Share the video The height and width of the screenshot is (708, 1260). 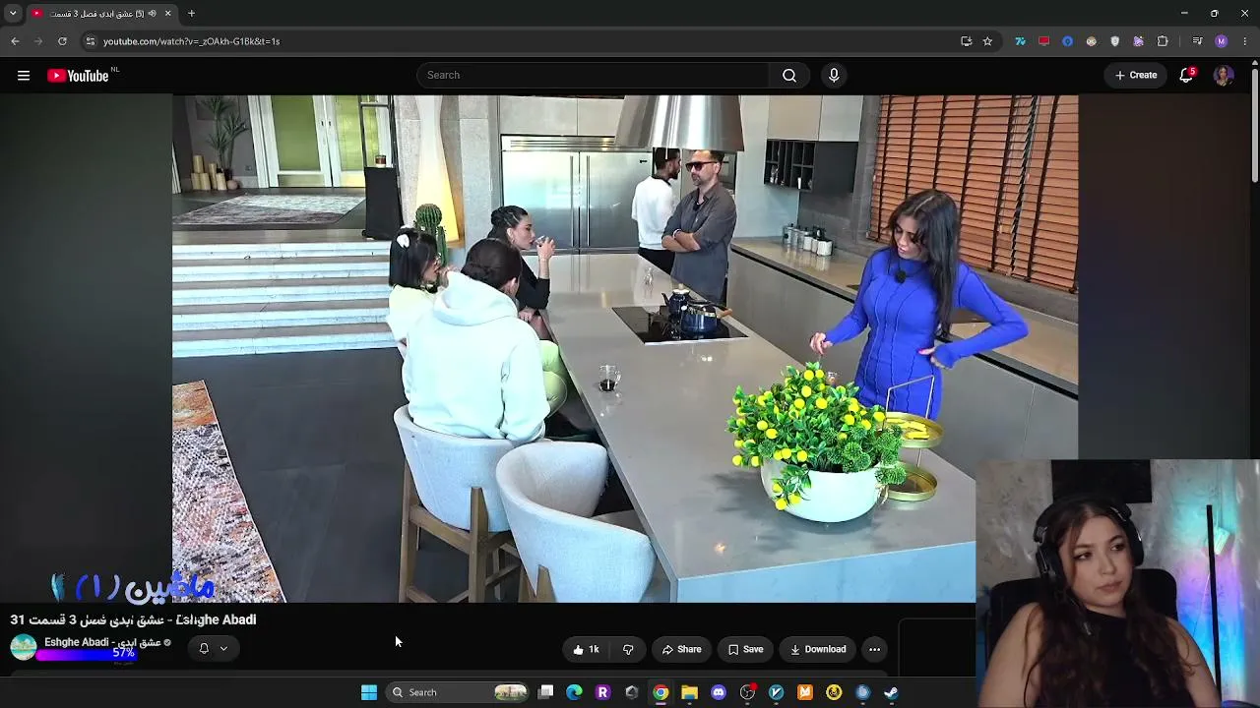[681, 649]
